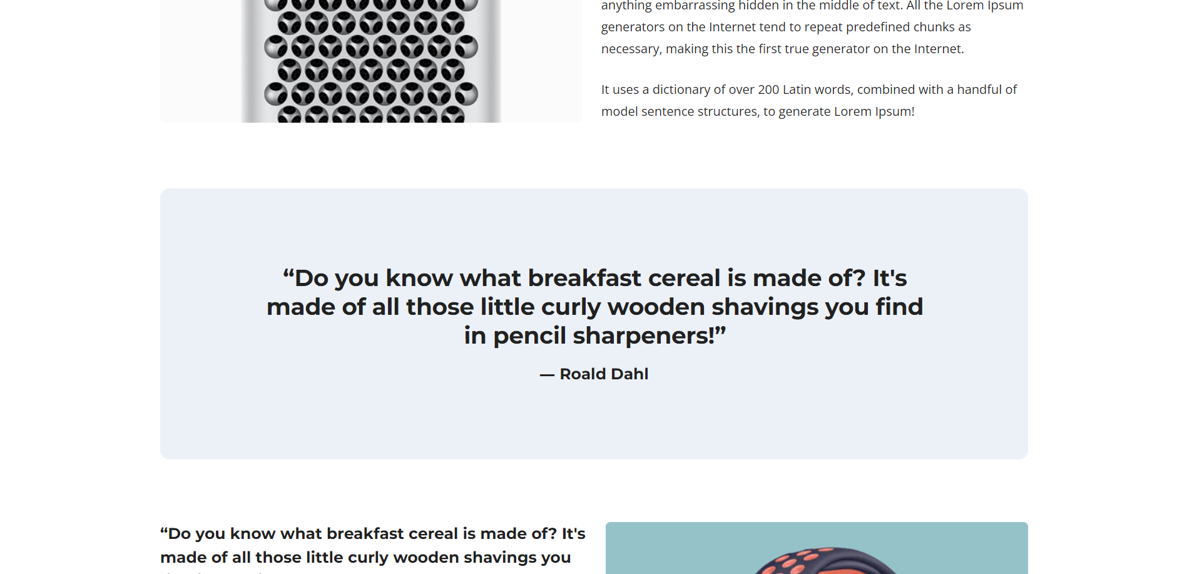1187x574 pixels.
Task: Click the teal sport band image
Action: click(817, 548)
